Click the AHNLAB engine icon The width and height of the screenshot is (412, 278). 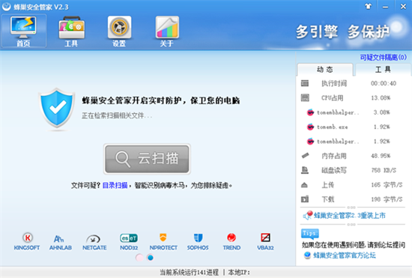(61, 241)
